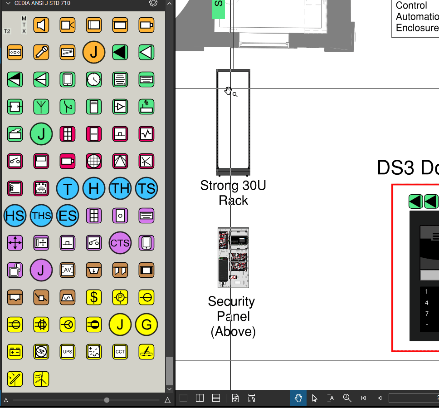Pick the blue HS circle symbol

(x=15, y=216)
